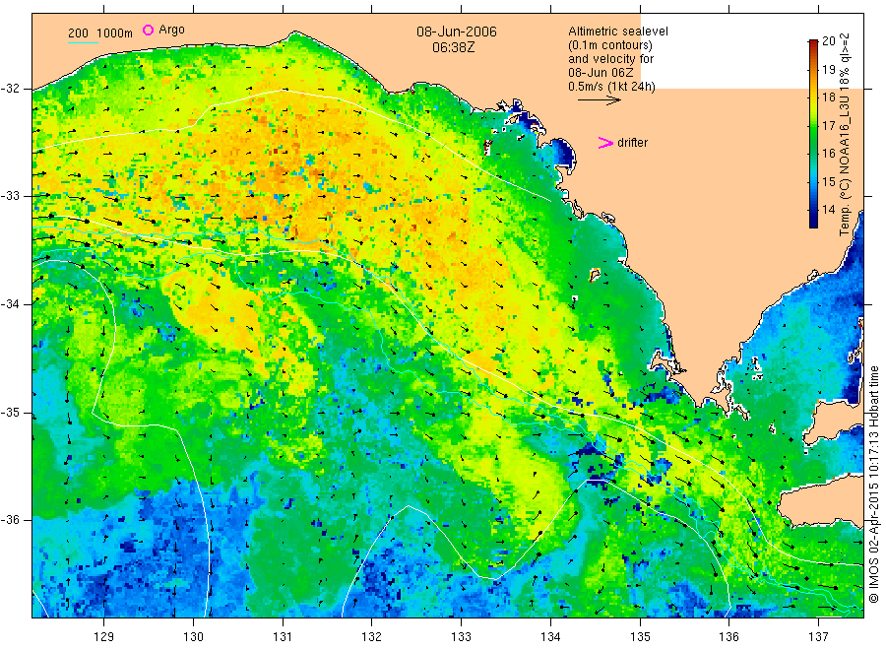Click the latitude label -32
Screen dimensions: 886x650
[10, 89]
